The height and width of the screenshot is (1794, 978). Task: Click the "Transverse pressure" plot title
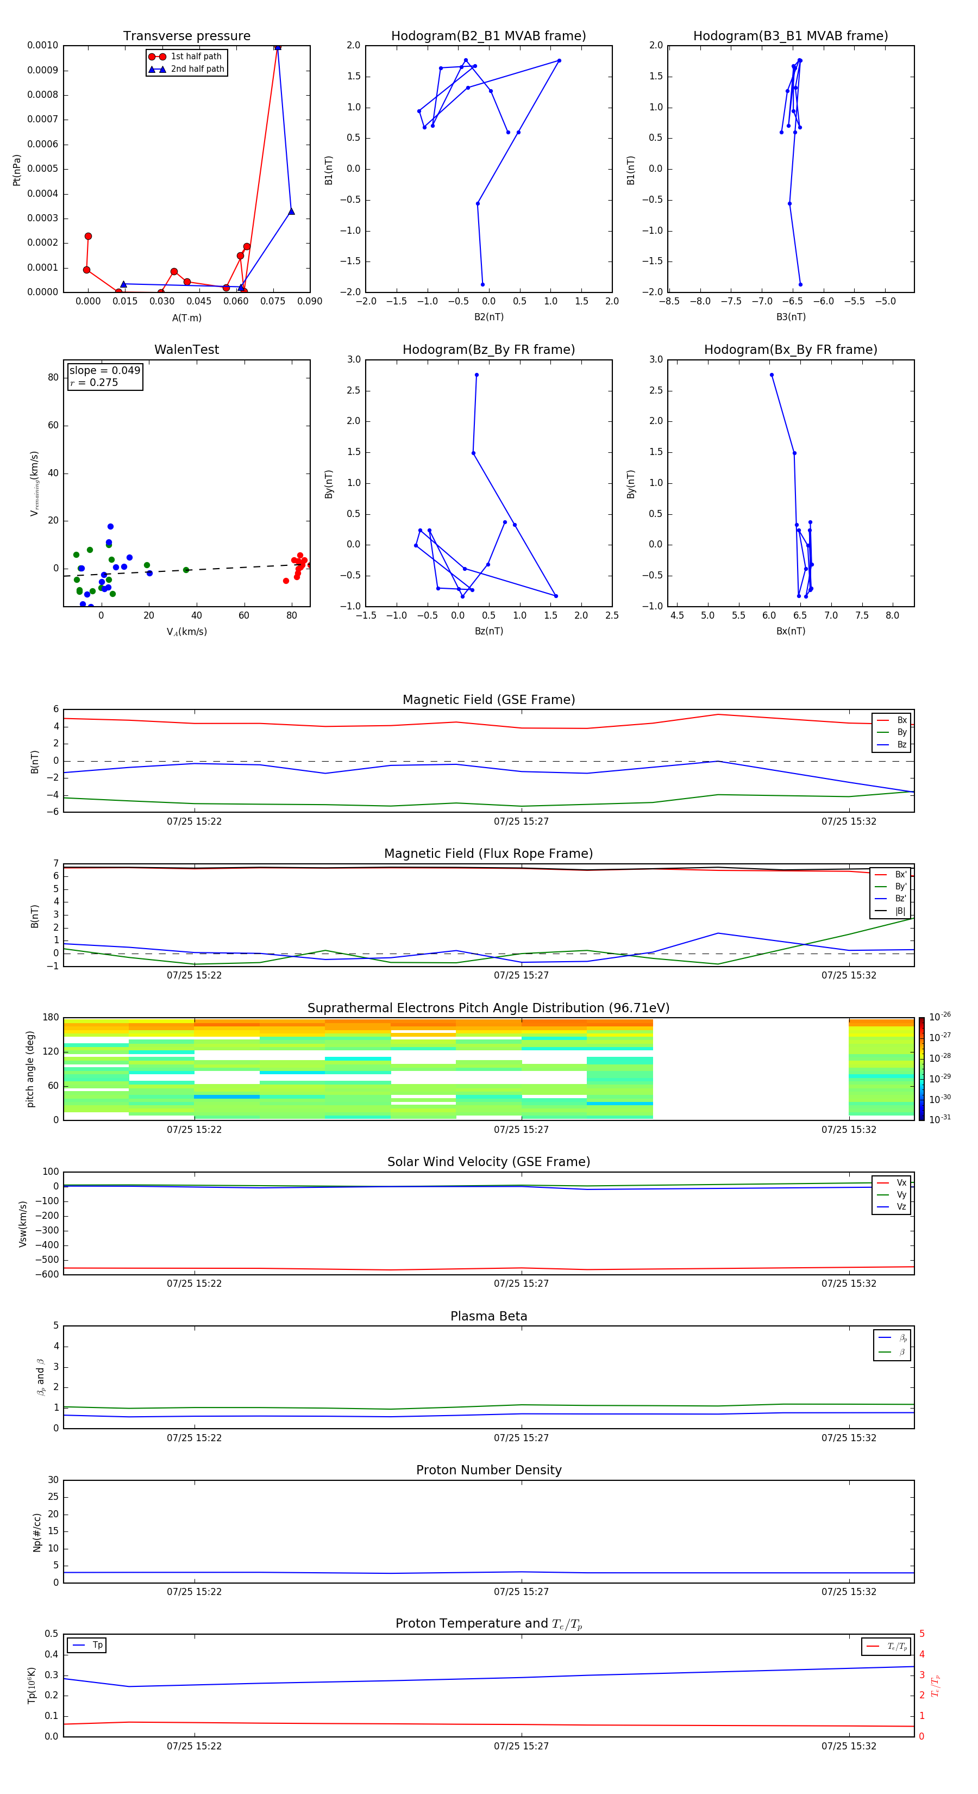coord(186,35)
